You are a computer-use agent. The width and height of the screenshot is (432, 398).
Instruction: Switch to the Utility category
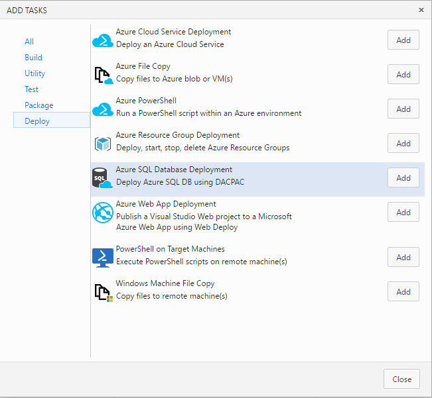[35, 74]
